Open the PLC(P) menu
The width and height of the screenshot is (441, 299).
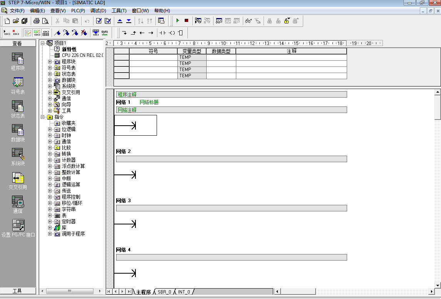[78, 11]
